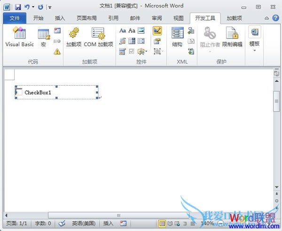
Task: Insert Plain Text content control
Action: pyautogui.click(x=132, y=30)
